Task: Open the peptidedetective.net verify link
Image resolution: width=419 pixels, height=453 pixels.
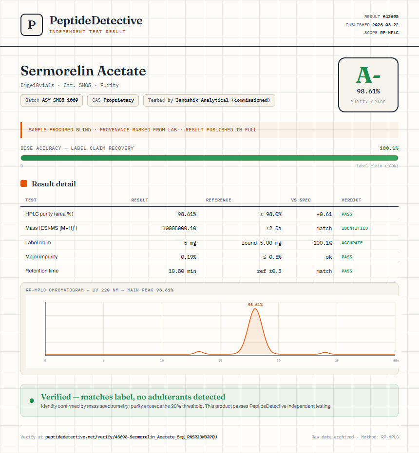Action: 131,437
